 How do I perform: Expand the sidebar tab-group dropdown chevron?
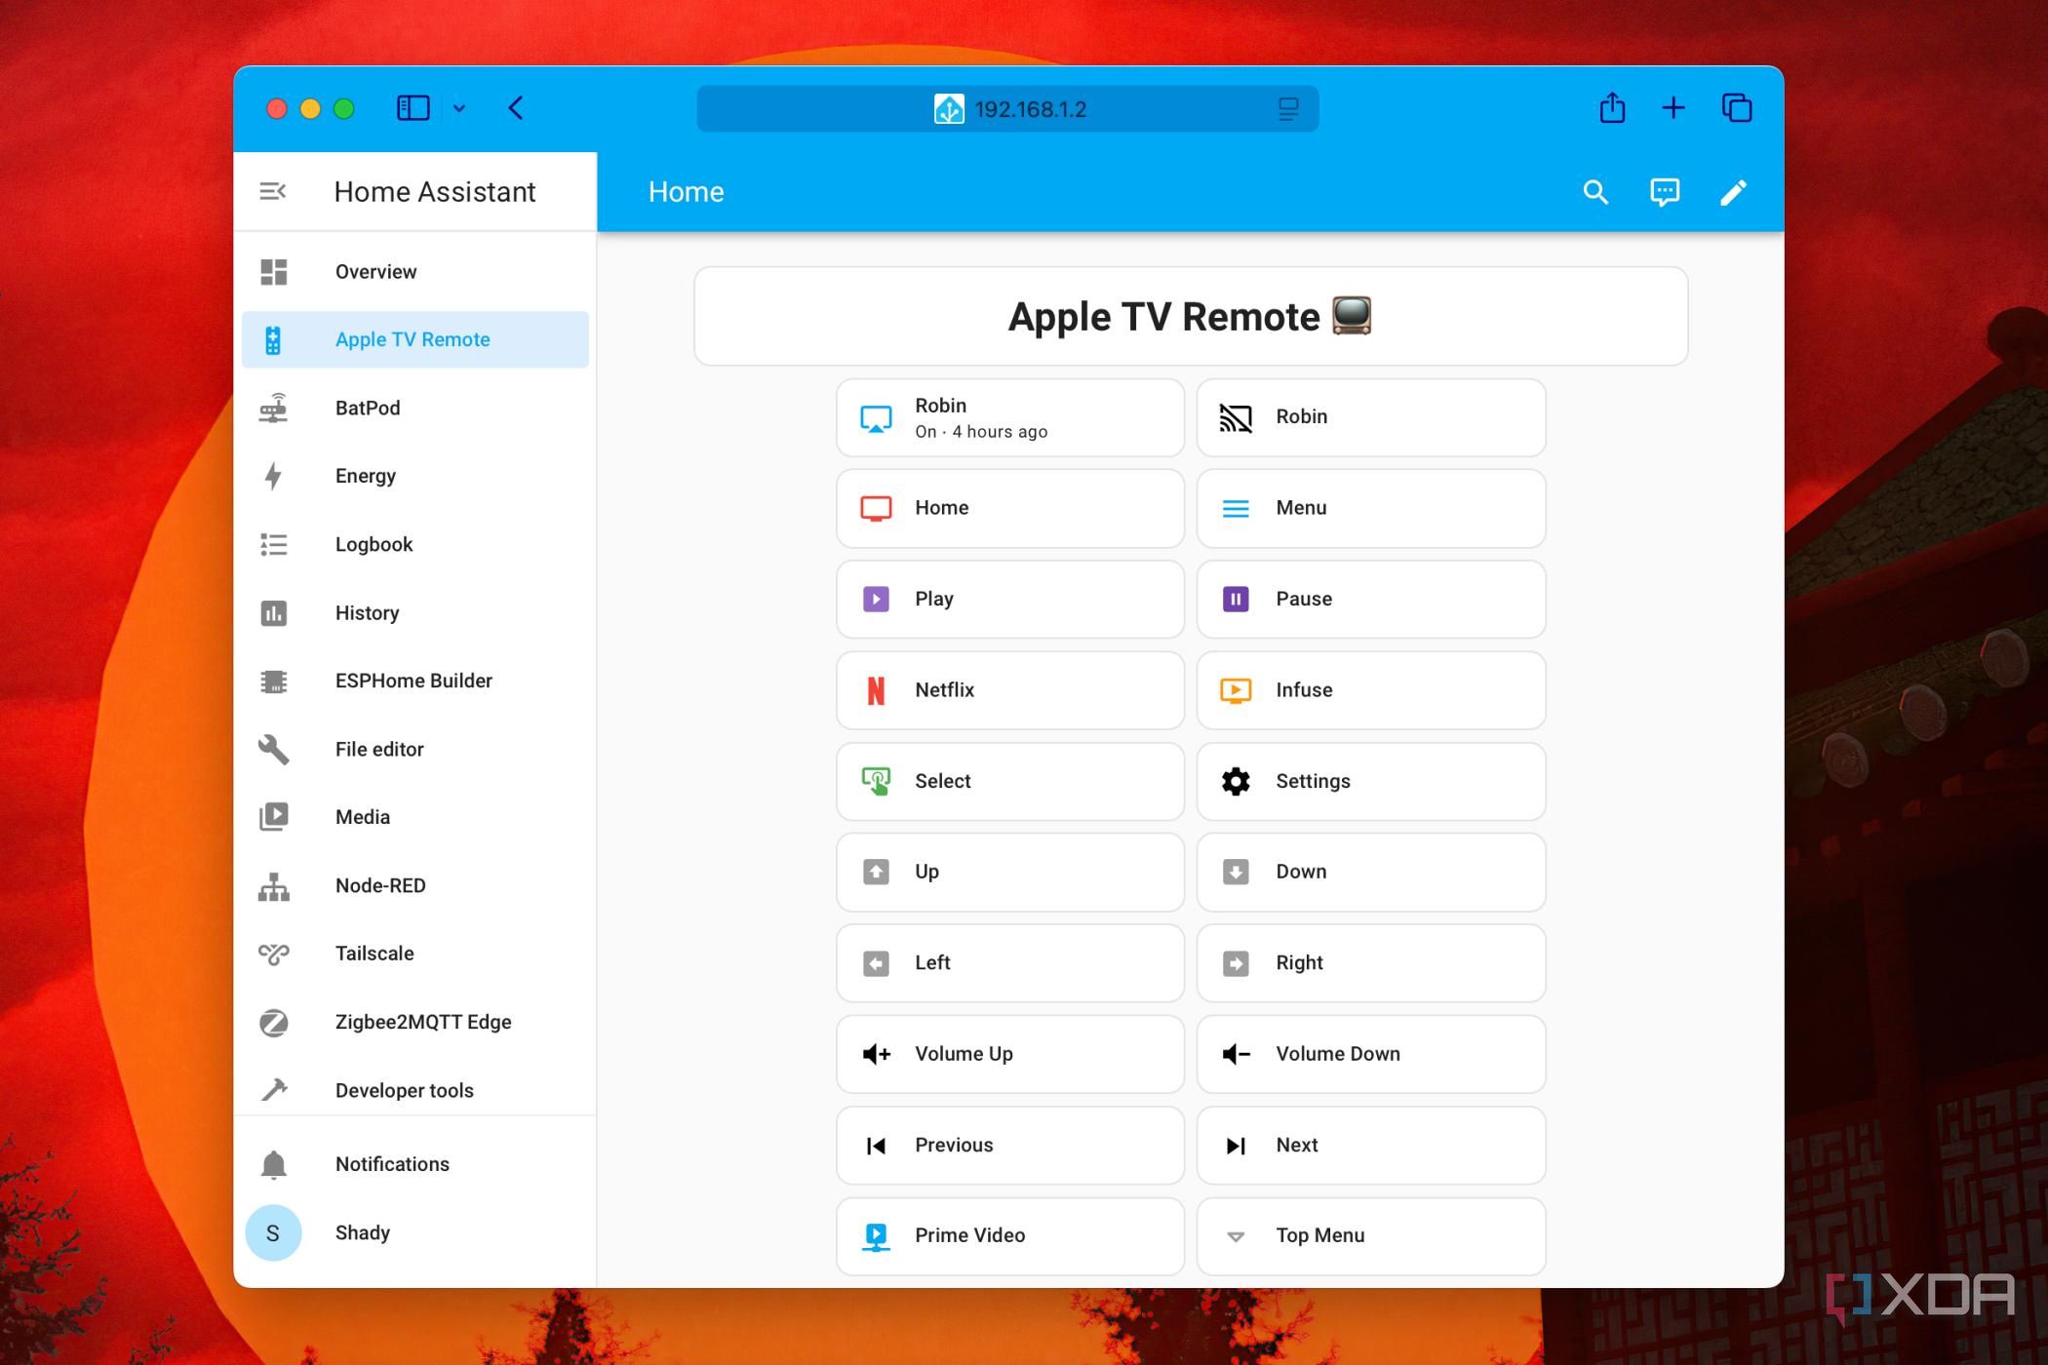pos(459,108)
